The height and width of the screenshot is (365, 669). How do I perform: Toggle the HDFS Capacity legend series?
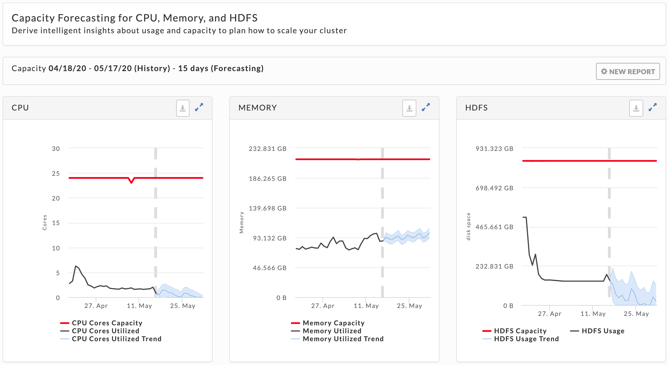pyautogui.click(x=514, y=331)
